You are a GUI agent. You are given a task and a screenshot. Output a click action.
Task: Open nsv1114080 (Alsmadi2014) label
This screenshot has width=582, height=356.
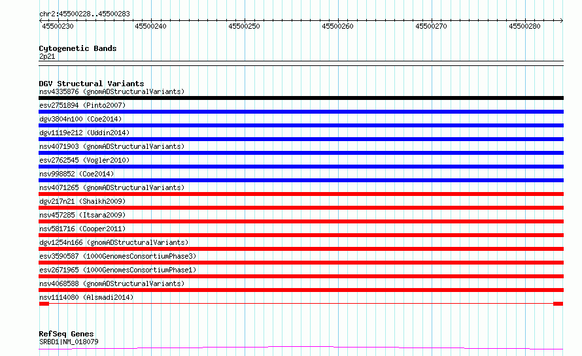click(x=86, y=297)
